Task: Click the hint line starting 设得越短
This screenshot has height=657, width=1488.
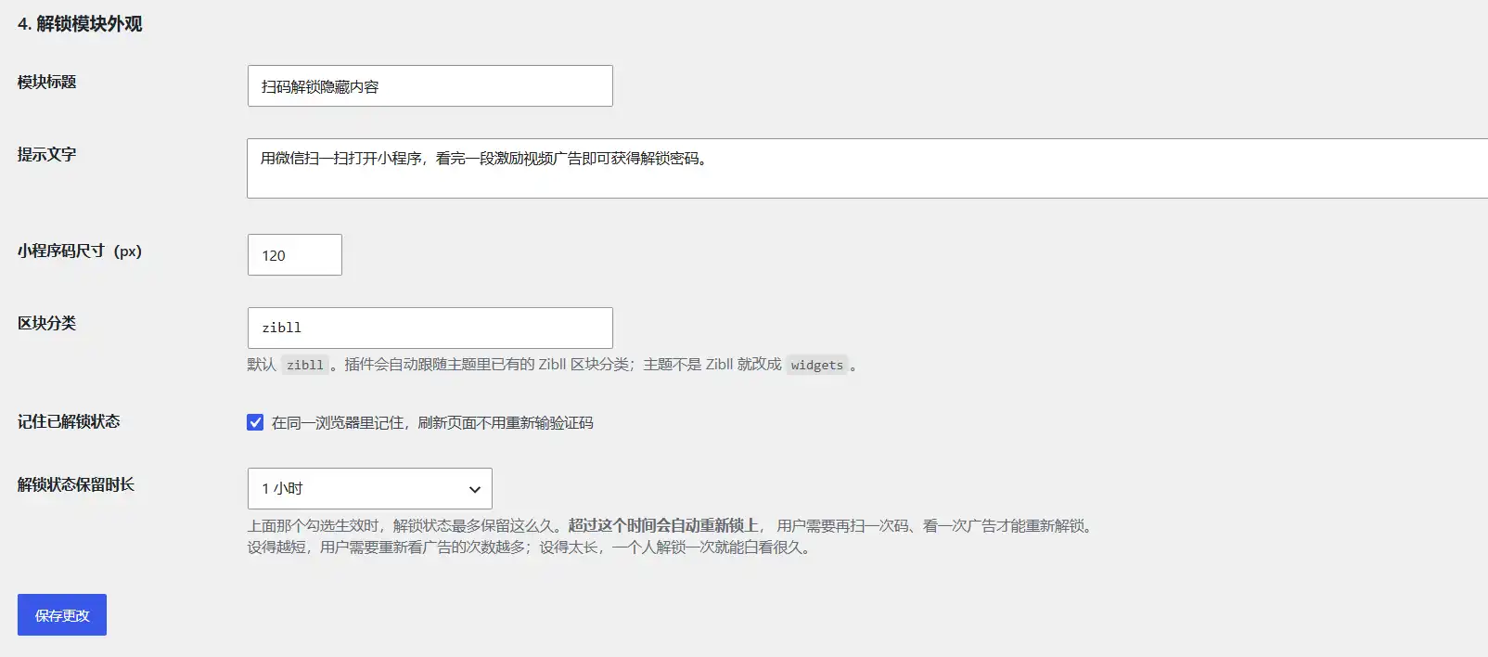Action: (x=531, y=547)
